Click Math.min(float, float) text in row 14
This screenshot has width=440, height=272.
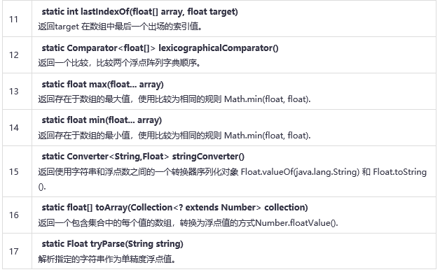268,136
